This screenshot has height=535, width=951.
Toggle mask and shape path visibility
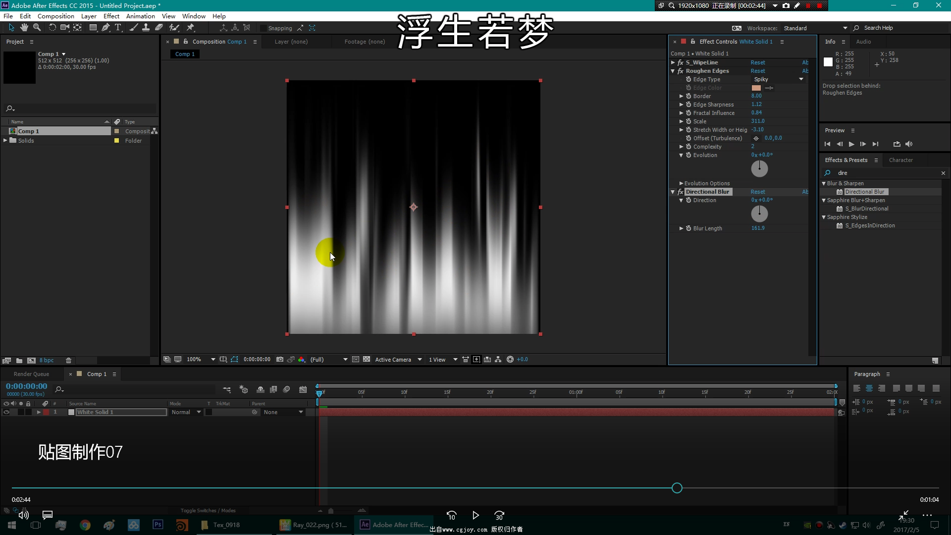234,360
